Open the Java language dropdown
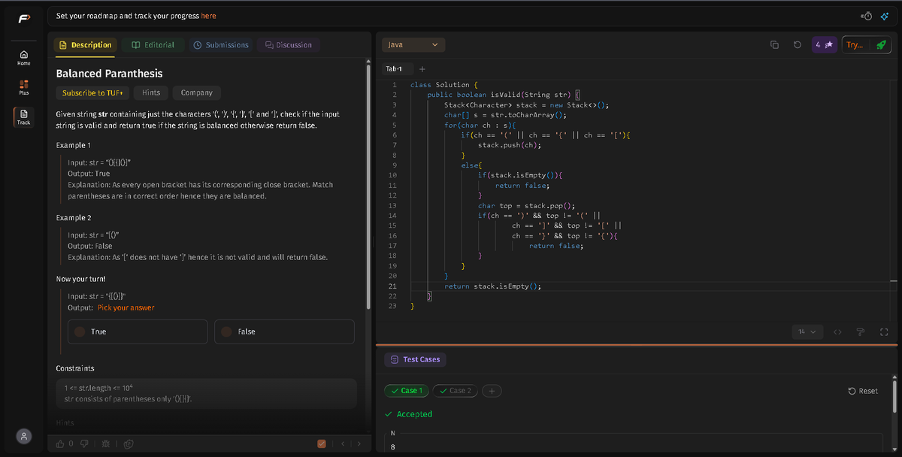Screen dimensions: 902x457 coord(413,45)
